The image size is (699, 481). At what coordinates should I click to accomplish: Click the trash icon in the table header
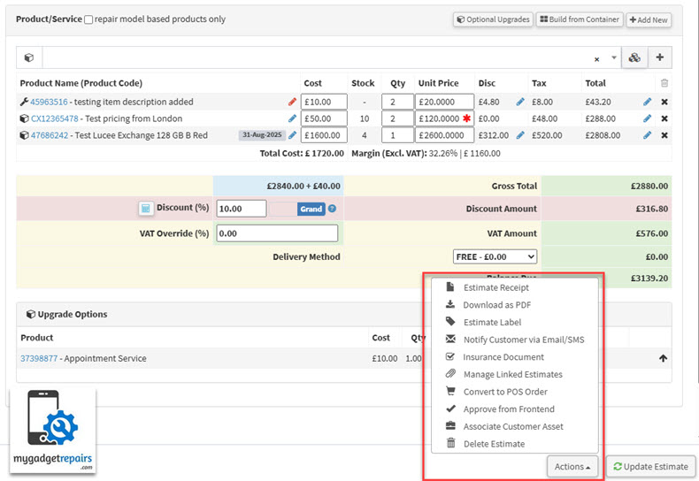tap(664, 83)
